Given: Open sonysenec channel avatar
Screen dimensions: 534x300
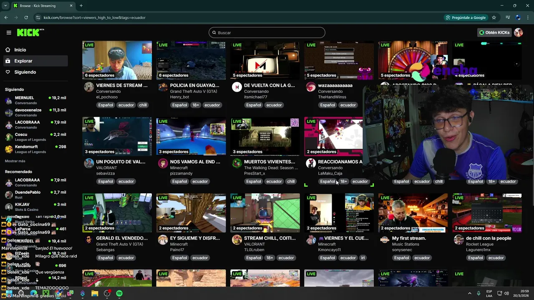Looking at the screenshot, I should click(x=385, y=240).
